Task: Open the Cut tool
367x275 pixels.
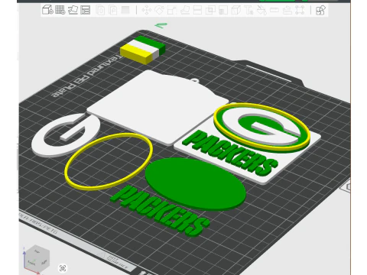Action: [x=198, y=11]
